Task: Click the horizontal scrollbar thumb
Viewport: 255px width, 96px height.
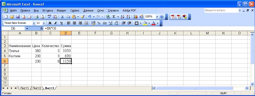Action: (x=195, y=88)
